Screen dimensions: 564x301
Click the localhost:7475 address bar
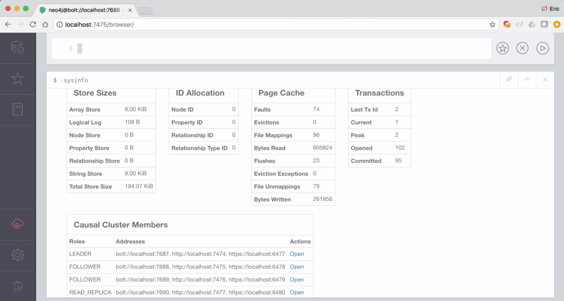(275, 24)
